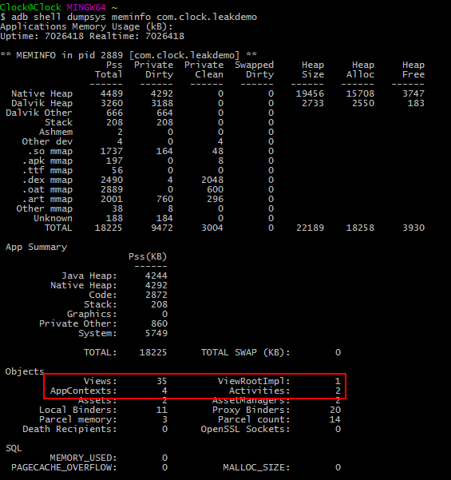Click TOTAL Heap Size value 22189
The image size is (451, 480).
pyautogui.click(x=310, y=228)
